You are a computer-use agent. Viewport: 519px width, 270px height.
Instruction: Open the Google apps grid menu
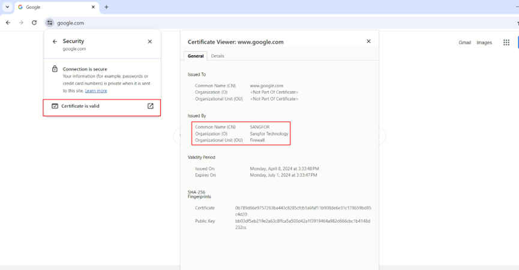(506, 43)
